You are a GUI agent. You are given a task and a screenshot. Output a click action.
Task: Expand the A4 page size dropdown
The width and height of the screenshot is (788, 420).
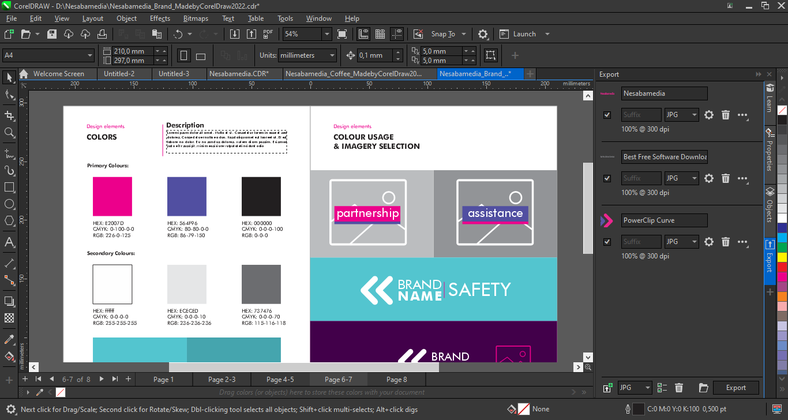[x=90, y=55]
